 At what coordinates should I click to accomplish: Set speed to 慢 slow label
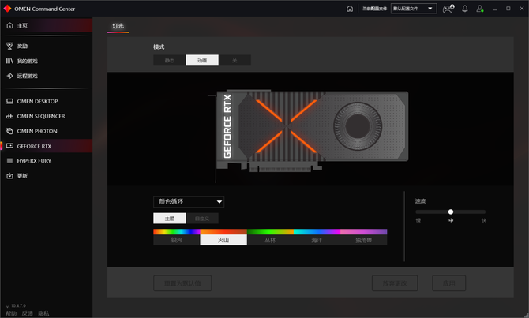click(418, 220)
